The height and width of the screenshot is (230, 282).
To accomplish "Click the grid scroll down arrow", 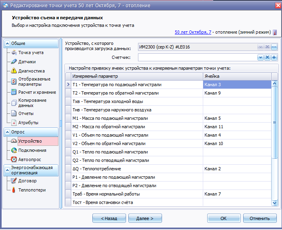I will 275,203.
